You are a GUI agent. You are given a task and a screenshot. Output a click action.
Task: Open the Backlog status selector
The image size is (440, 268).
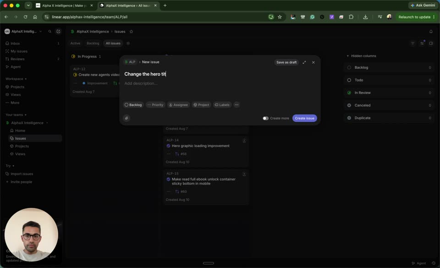133,105
